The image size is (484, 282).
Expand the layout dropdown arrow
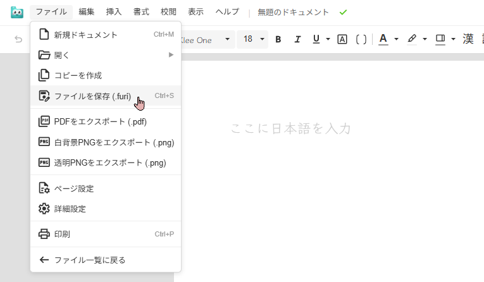coord(453,39)
